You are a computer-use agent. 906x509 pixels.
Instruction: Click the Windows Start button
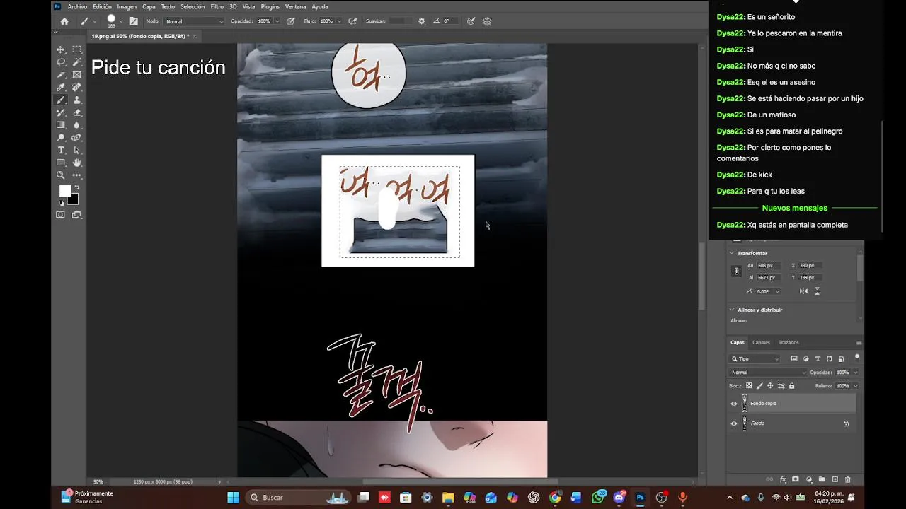[x=233, y=498]
